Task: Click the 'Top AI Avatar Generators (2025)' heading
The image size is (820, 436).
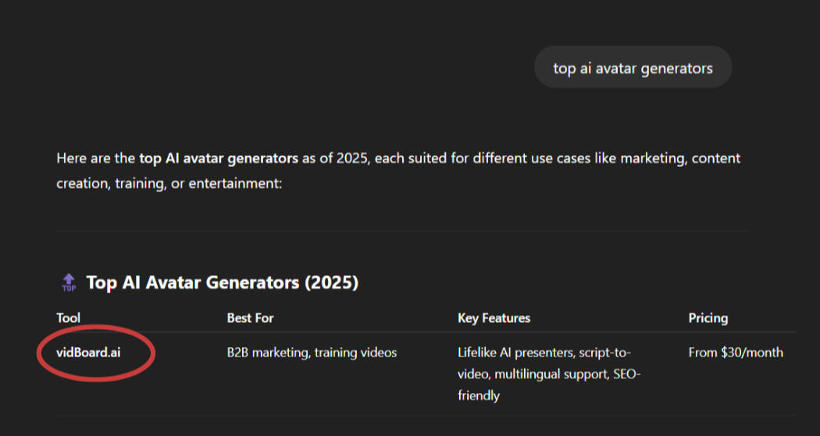Action: pyautogui.click(x=223, y=282)
